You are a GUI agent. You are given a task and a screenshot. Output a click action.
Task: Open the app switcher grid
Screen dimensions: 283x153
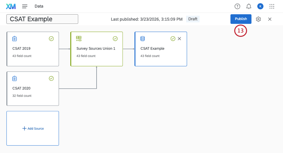tap(272, 6)
